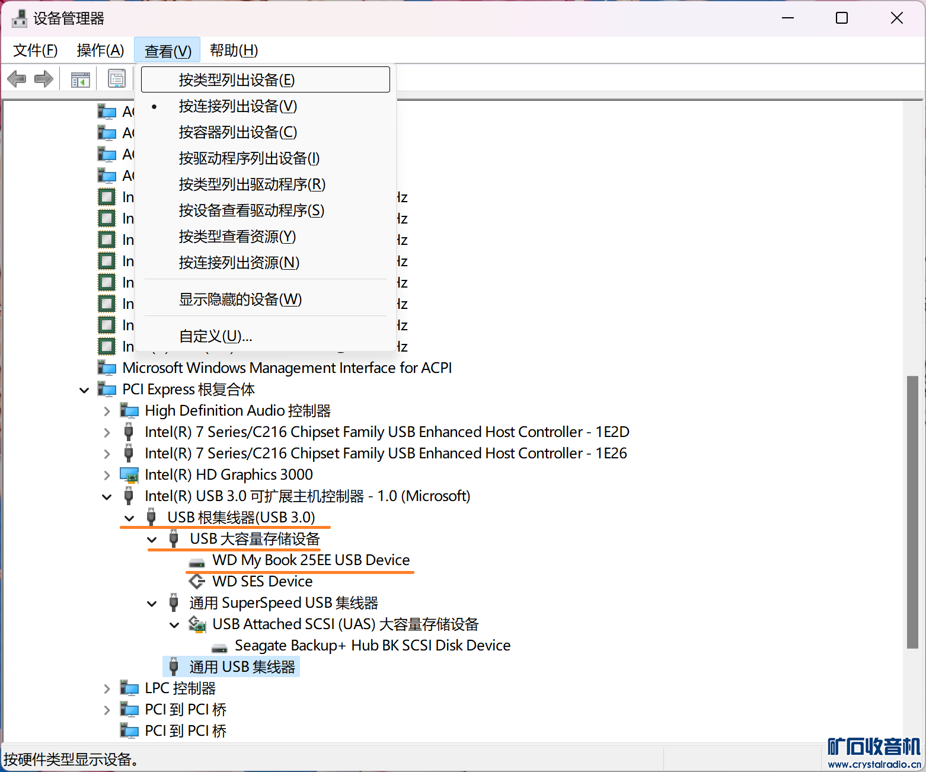Viewport: 926px width, 772px height.
Task: Click the icon beside Microsoft Windows Management Interface for ACPI
Action: (107, 368)
